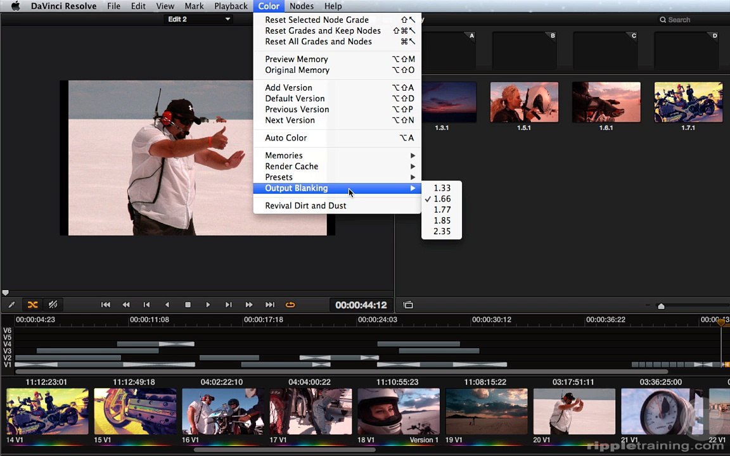Click the gallery stills view icon
Viewport: 730px width, 456px height.
click(x=408, y=305)
